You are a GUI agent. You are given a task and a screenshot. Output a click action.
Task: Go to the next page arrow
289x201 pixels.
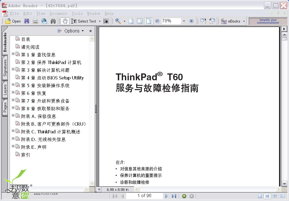167,196
